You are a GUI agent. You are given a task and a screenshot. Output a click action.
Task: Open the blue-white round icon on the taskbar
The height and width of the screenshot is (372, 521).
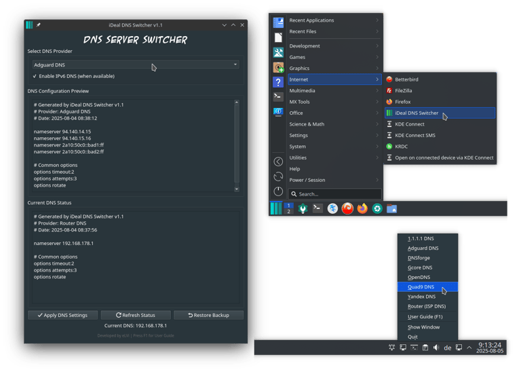(x=332, y=208)
